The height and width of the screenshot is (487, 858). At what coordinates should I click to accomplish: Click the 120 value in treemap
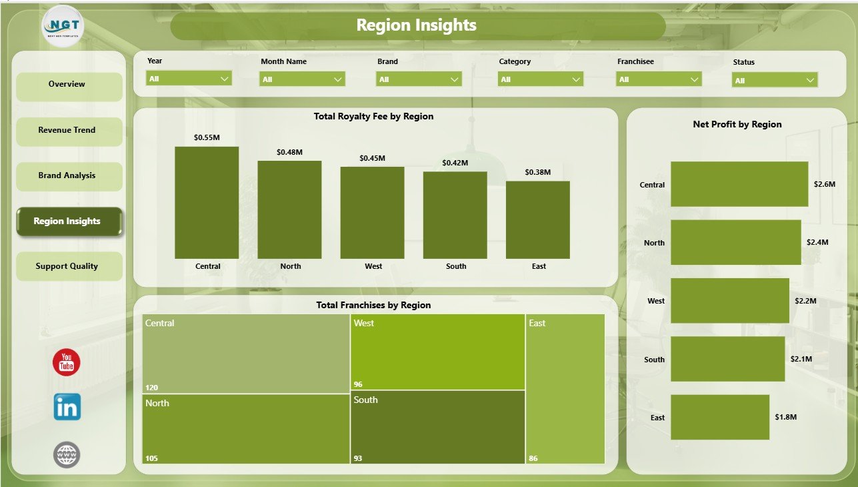[x=151, y=388]
